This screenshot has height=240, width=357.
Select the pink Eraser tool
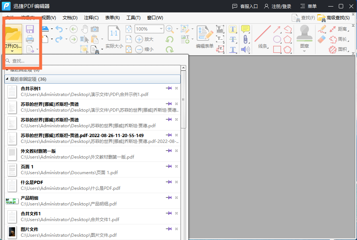tap(322, 39)
